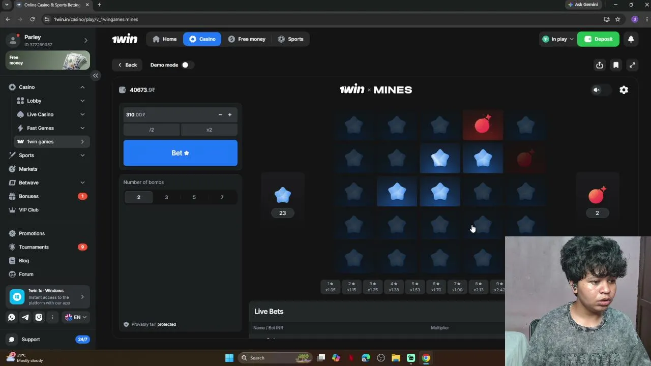Double the bet with x2
Image resolution: width=651 pixels, height=366 pixels.
209,130
